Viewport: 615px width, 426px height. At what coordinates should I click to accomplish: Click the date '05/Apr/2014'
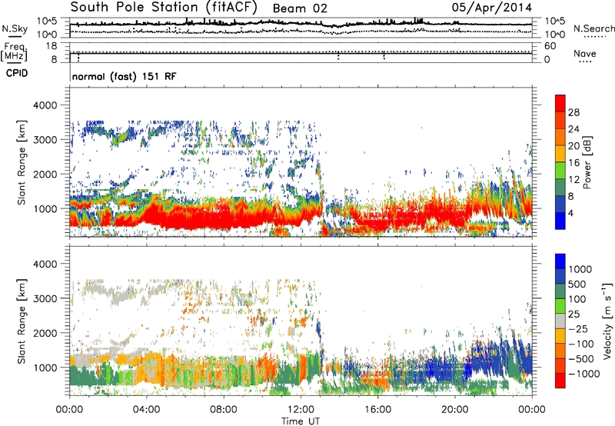click(x=492, y=8)
